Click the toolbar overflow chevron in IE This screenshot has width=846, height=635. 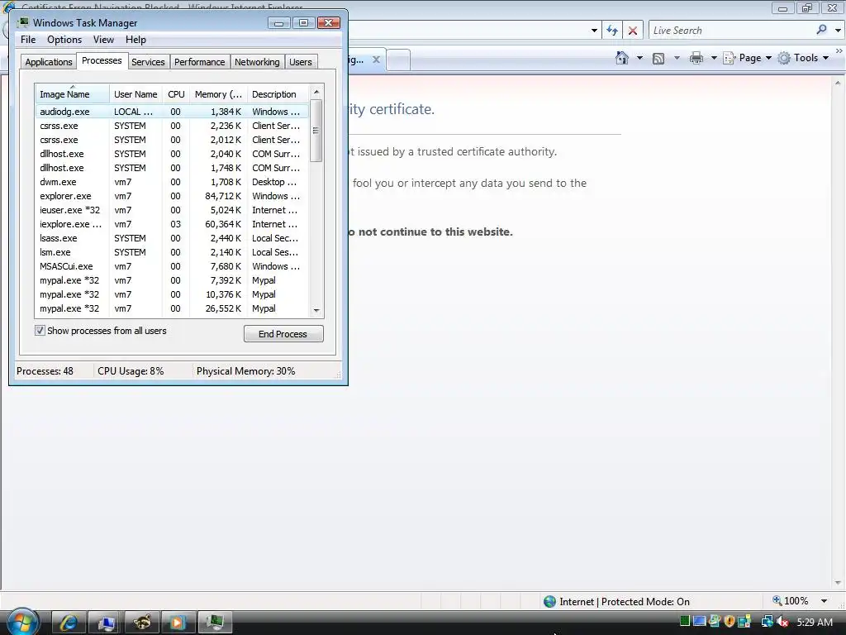pyautogui.click(x=839, y=50)
